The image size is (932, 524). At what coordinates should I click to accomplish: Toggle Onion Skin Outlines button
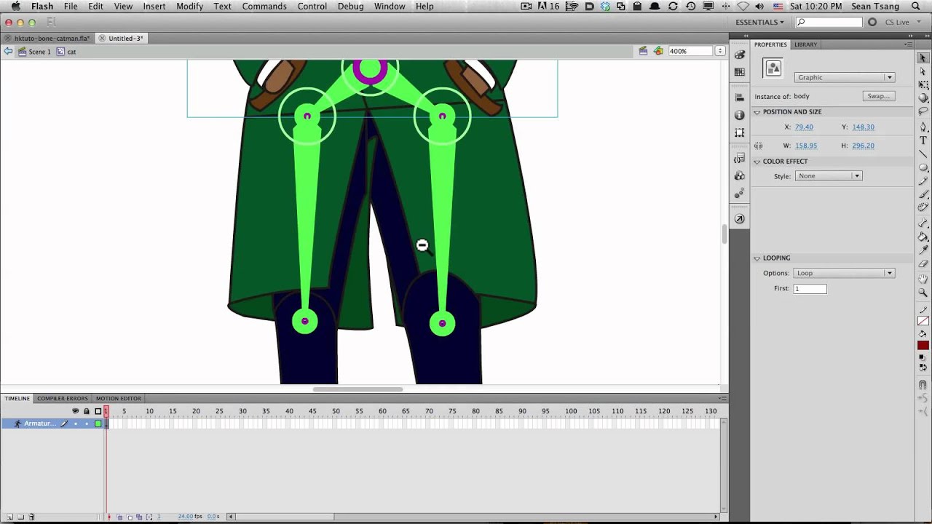point(129,517)
